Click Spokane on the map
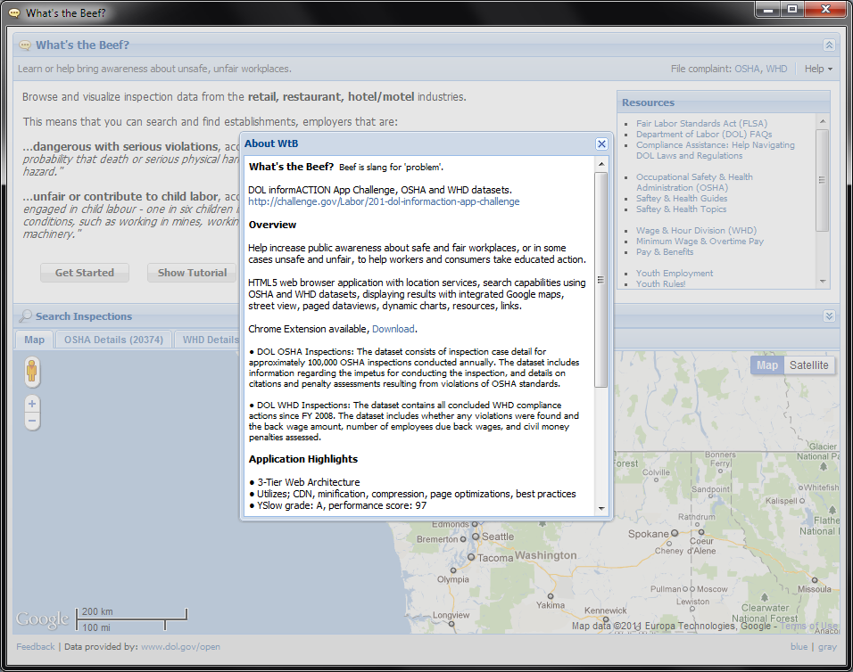This screenshot has height=672, width=853. (x=653, y=534)
